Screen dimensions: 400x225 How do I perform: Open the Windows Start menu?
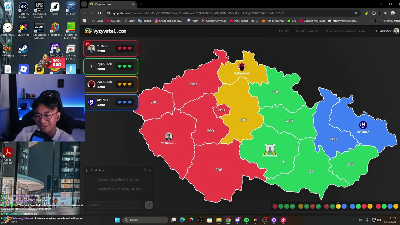point(117,220)
